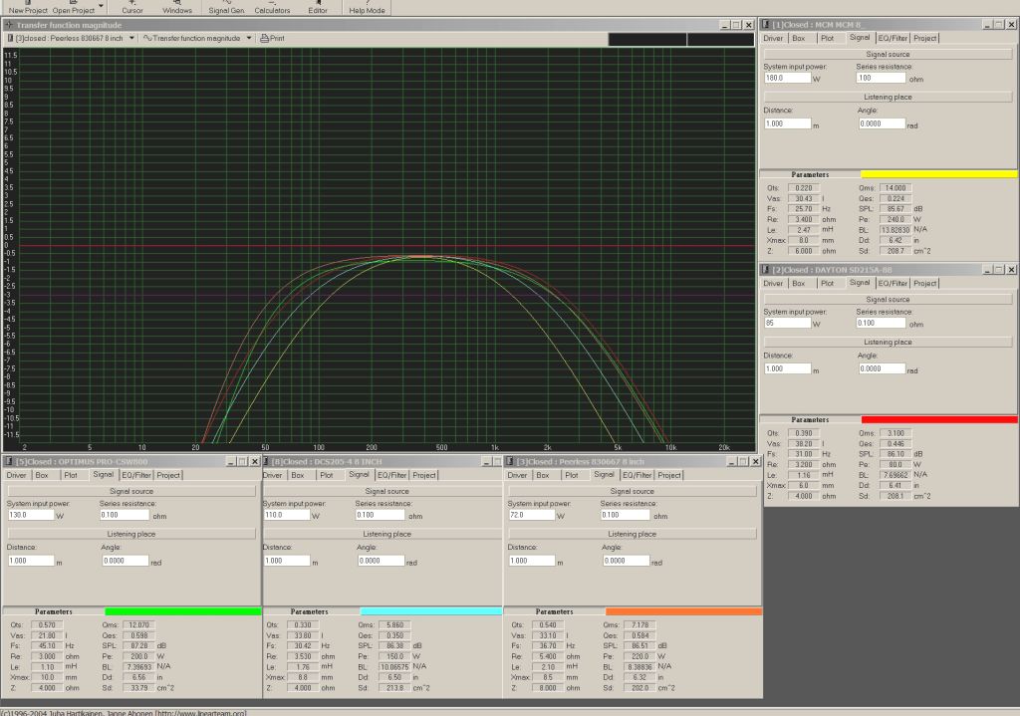Screen dimensions: 1020x716
Task: Click the Fs value 45.10 in OPTIMUS parameters
Action: [47, 645]
